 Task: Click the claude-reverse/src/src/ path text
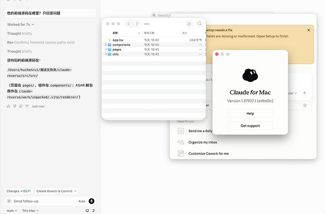(x=39, y=73)
